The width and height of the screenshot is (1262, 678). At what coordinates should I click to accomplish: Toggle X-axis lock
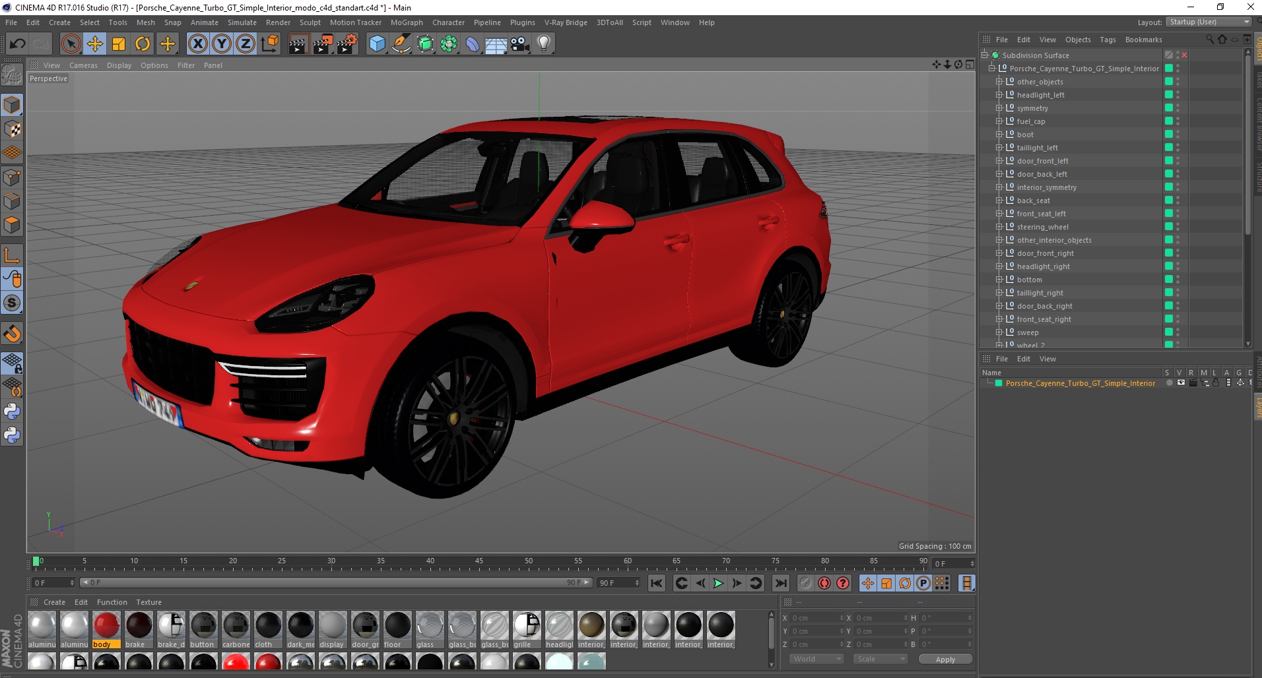click(197, 44)
